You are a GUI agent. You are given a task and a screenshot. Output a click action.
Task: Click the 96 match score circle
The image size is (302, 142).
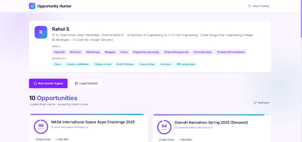[x=41, y=127]
